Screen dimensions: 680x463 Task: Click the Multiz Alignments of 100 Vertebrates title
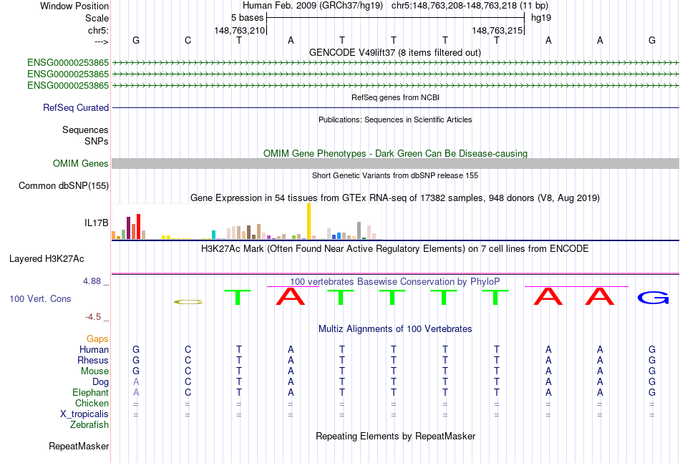click(x=395, y=328)
